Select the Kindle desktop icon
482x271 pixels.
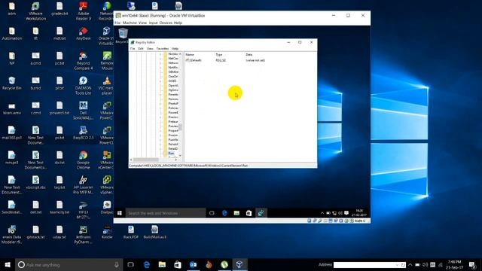tap(107, 232)
